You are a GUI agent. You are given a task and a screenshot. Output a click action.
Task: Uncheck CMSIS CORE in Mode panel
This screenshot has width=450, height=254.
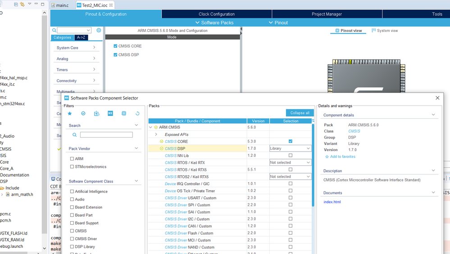(x=115, y=46)
